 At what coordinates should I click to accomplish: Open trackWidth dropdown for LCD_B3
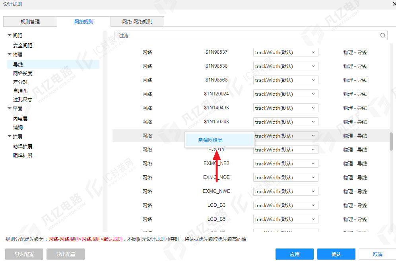[x=285, y=206]
